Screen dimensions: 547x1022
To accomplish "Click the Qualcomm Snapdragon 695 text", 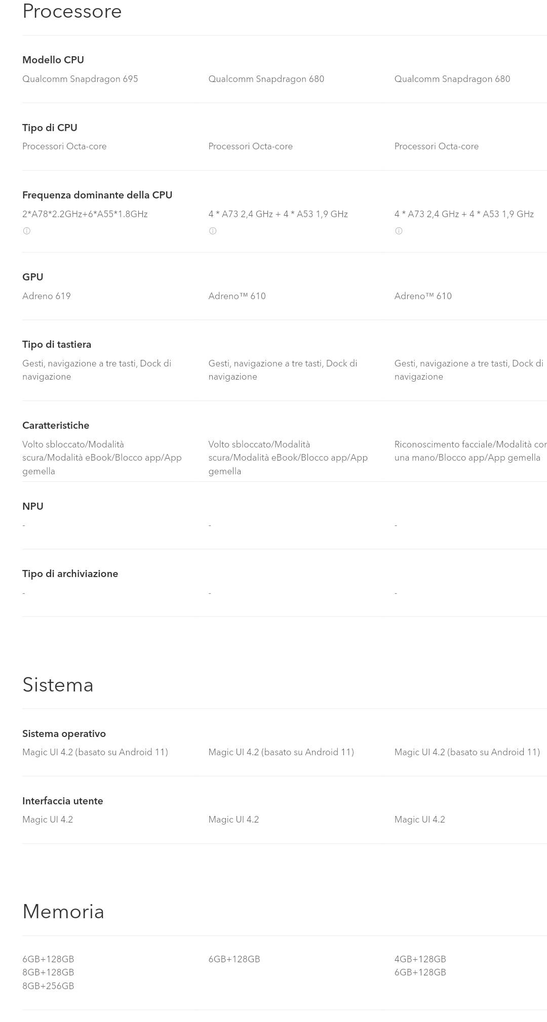I will 80,79.
